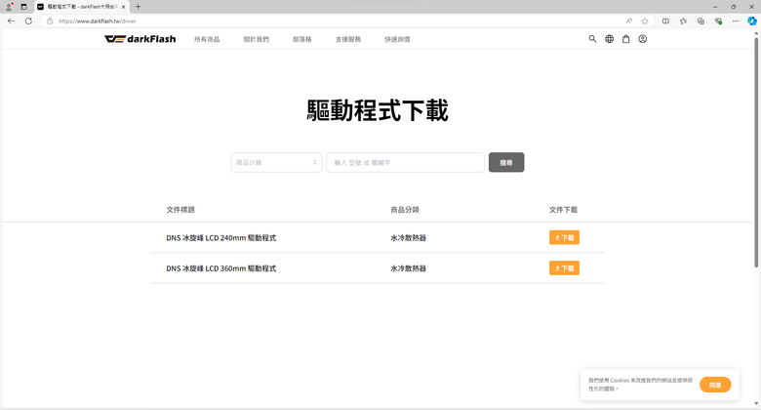Click the DNS 冰旋峰 LCD 240mm 驅動程式 title
Image resolution: width=761 pixels, height=410 pixels.
(x=220, y=238)
